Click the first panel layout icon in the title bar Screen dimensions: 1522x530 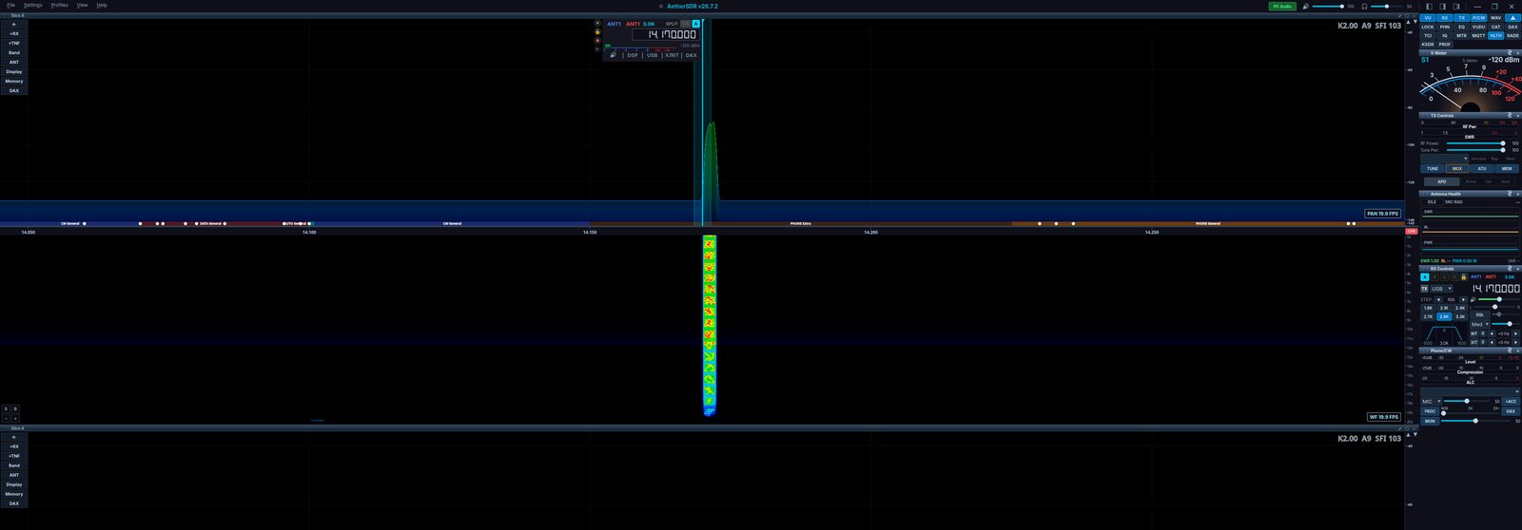pos(1430,7)
